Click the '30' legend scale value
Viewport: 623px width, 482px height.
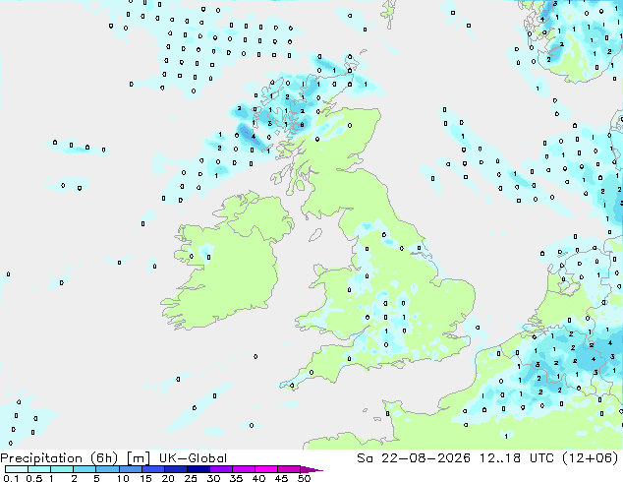click(213, 478)
